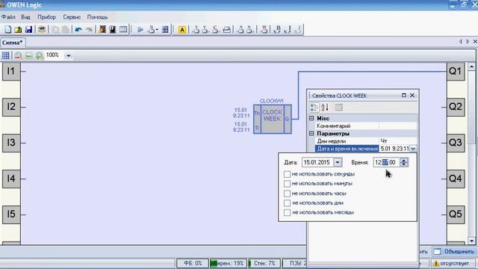Click the B block icon in the toolbar

tap(277, 30)
